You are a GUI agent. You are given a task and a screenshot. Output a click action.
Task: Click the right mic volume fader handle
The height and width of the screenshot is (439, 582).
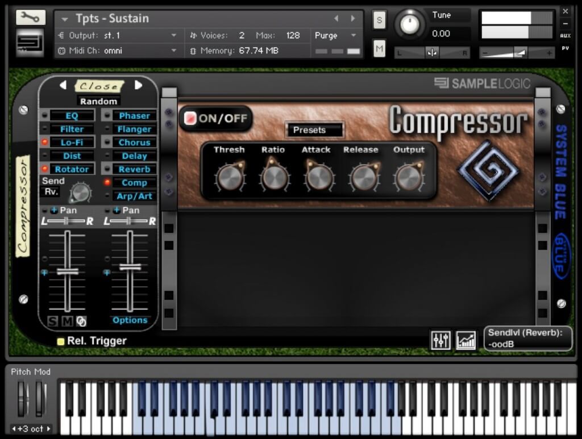pos(130,267)
